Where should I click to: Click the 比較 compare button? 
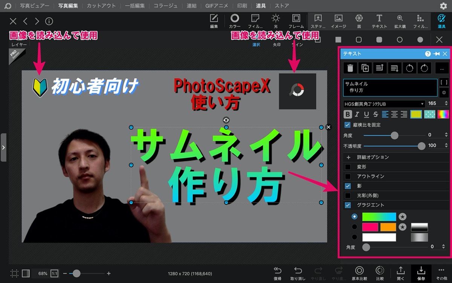(x=380, y=274)
